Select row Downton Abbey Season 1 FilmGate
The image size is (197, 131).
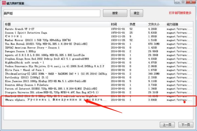[98, 85]
